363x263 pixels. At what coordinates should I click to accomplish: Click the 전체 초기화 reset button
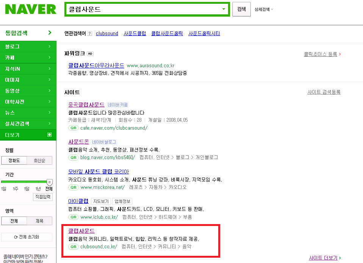27,237
